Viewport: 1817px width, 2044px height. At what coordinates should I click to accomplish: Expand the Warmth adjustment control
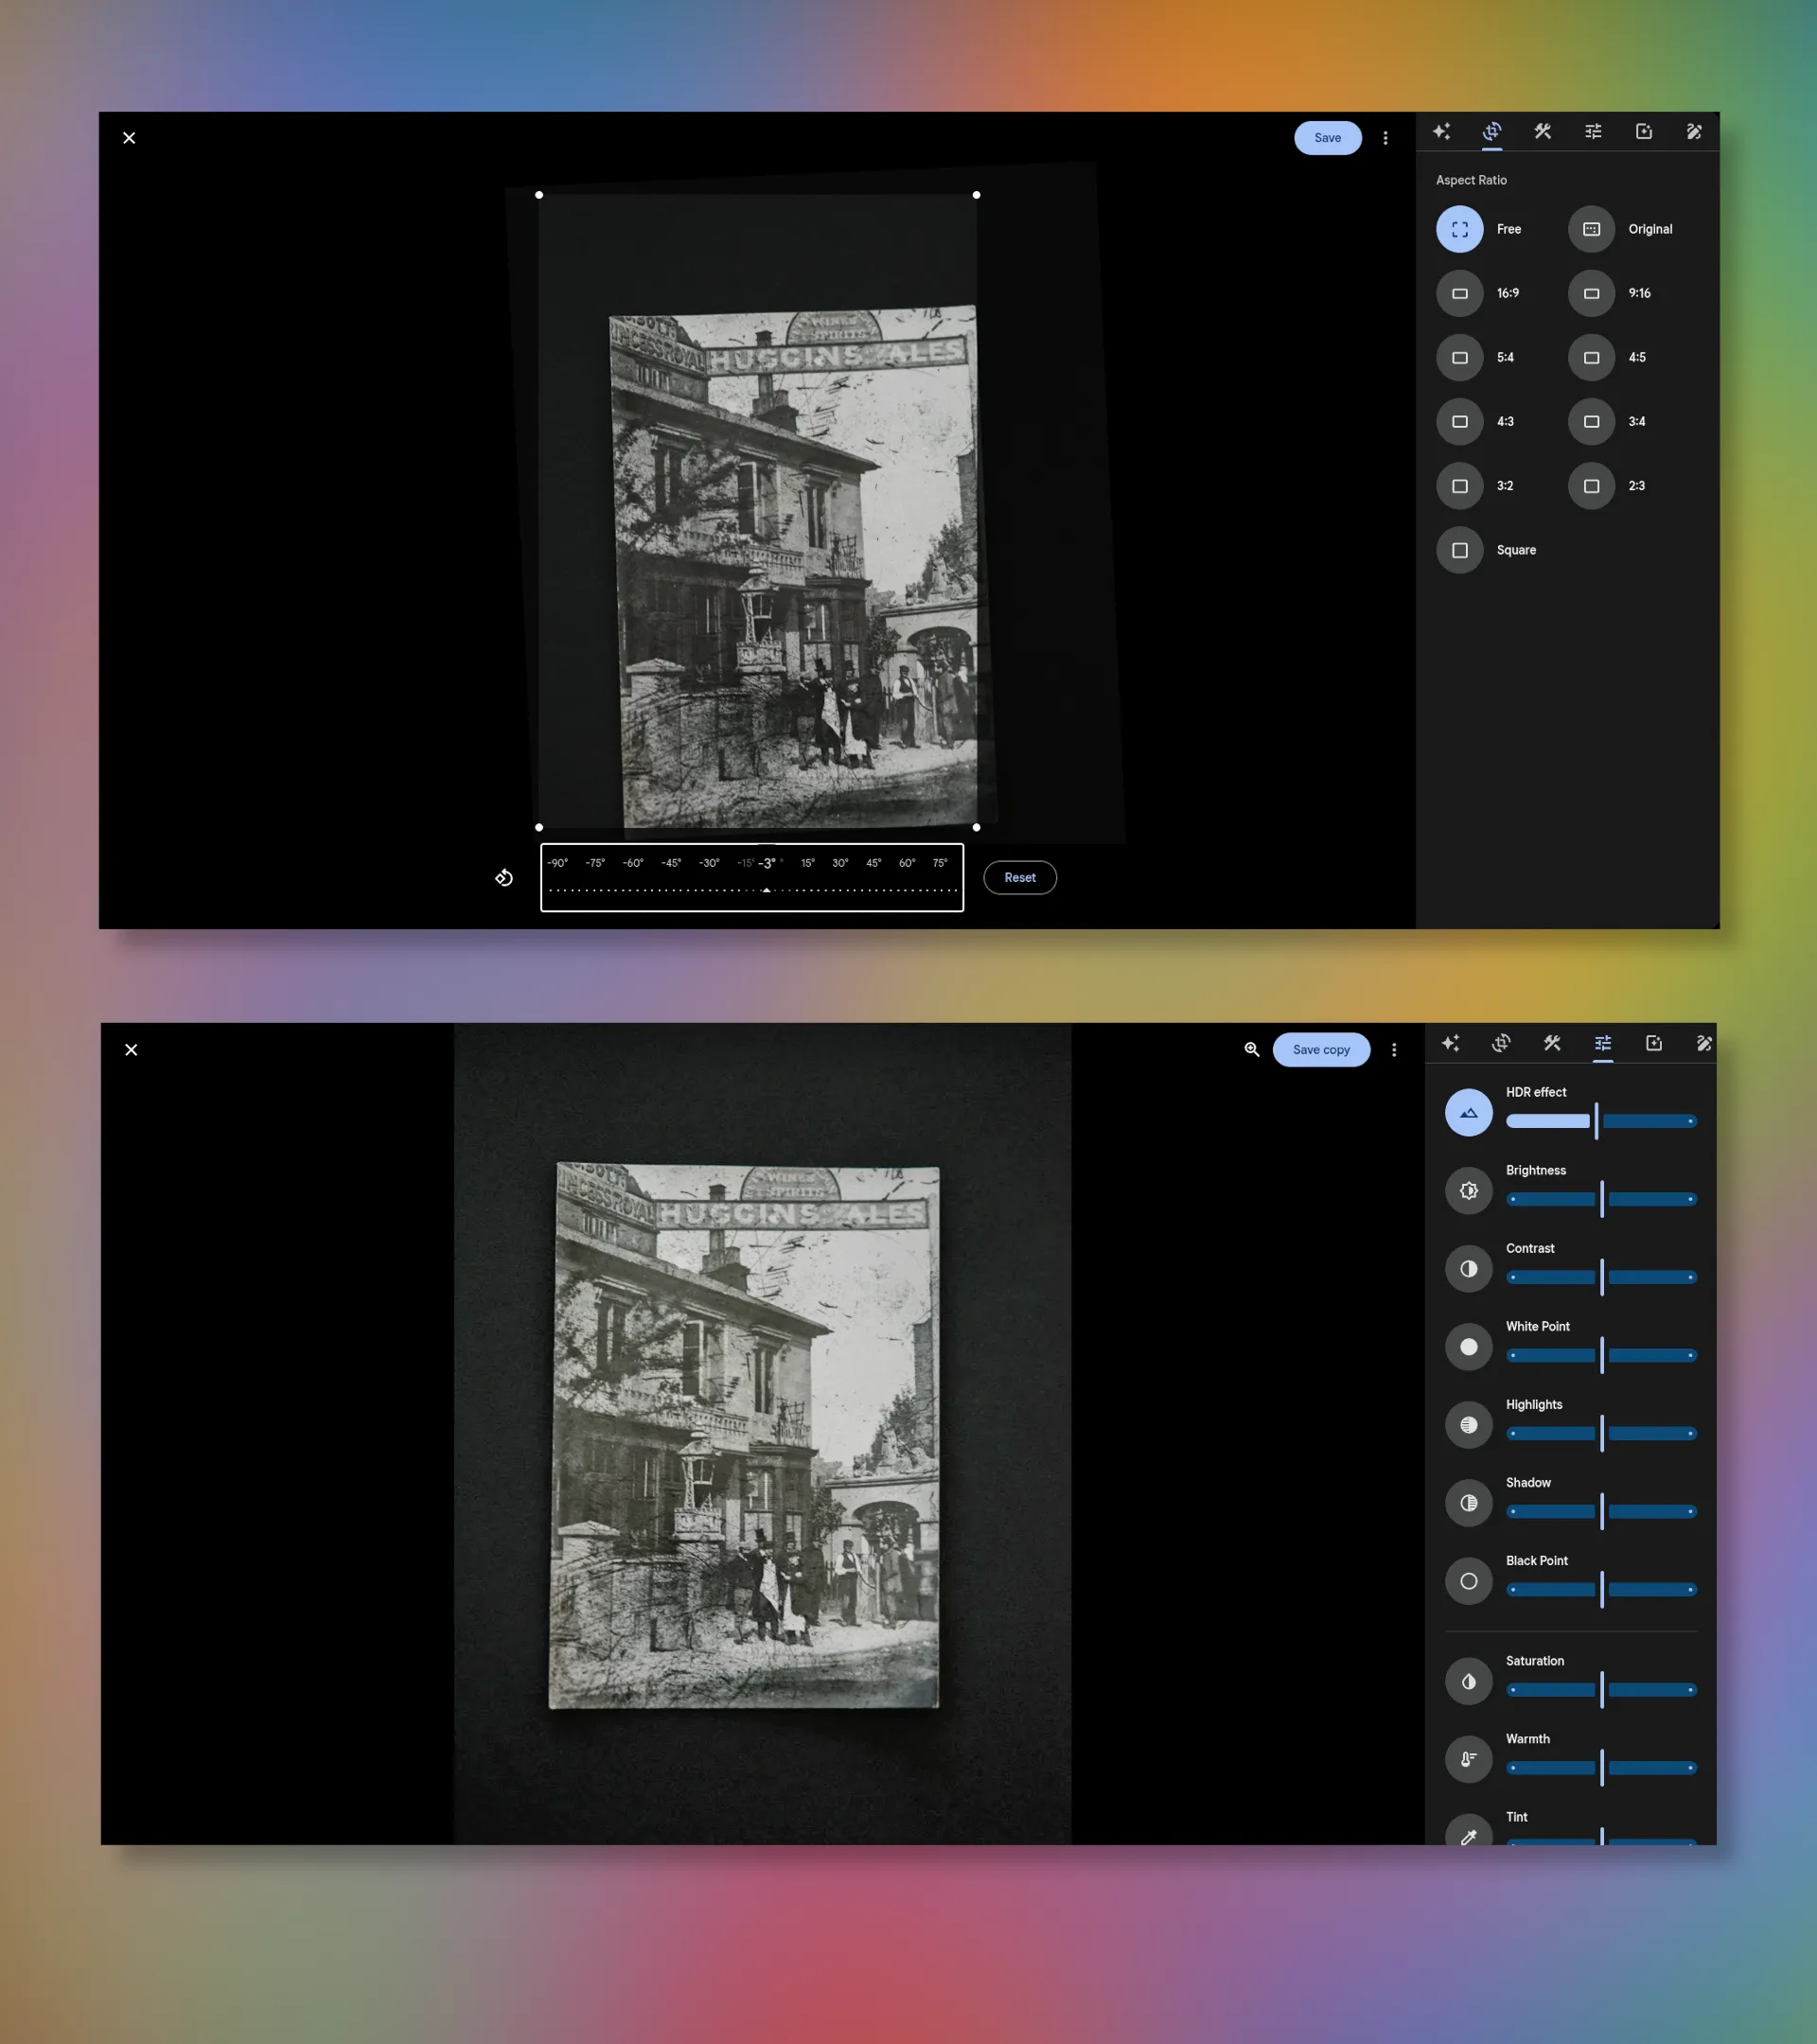point(1468,1760)
